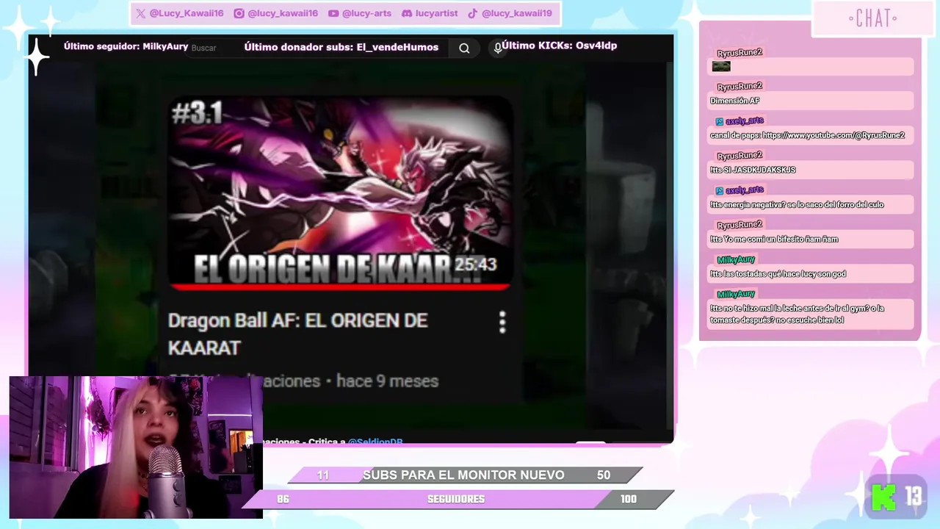Click the viewer count 13
Image resolution: width=940 pixels, height=529 pixels.
point(914,497)
